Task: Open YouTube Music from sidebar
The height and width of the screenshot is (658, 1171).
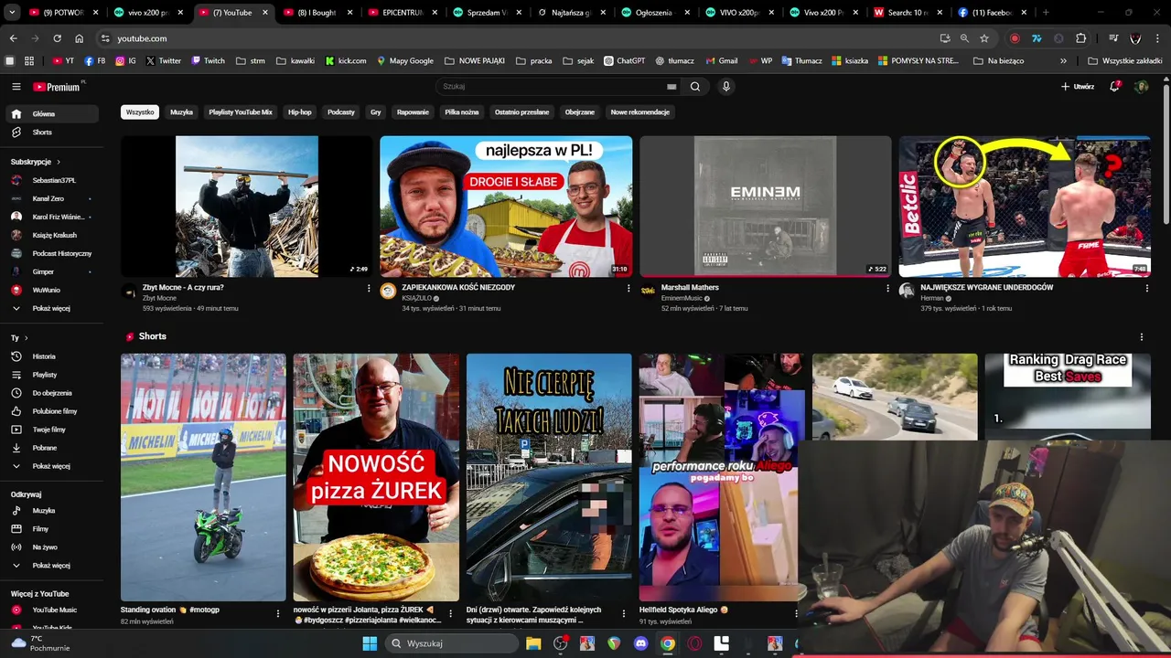Action: [x=50, y=610]
